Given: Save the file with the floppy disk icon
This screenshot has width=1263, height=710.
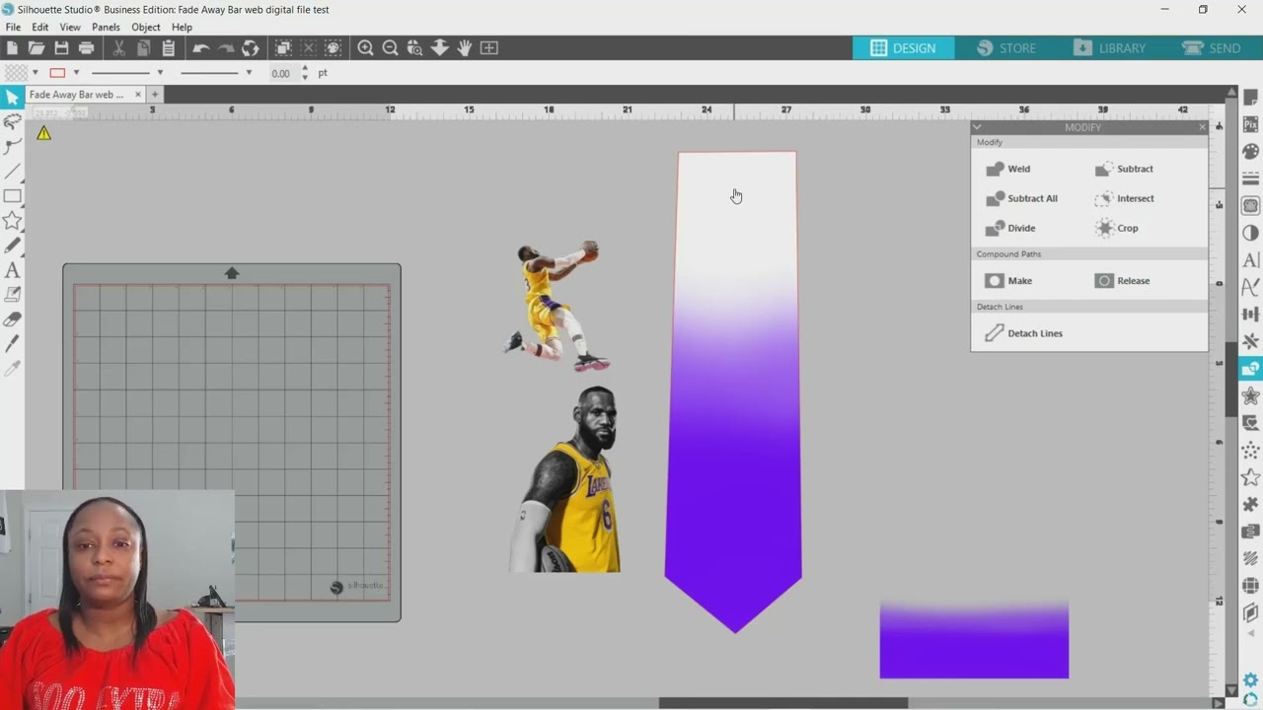Looking at the screenshot, I should [61, 47].
